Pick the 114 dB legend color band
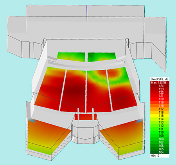This screenshot has height=165, width=176. click(x=160, y=119)
